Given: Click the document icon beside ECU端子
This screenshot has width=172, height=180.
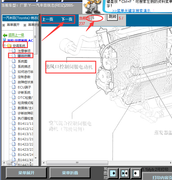Looking at the screenshot, I should (x=14, y=87).
